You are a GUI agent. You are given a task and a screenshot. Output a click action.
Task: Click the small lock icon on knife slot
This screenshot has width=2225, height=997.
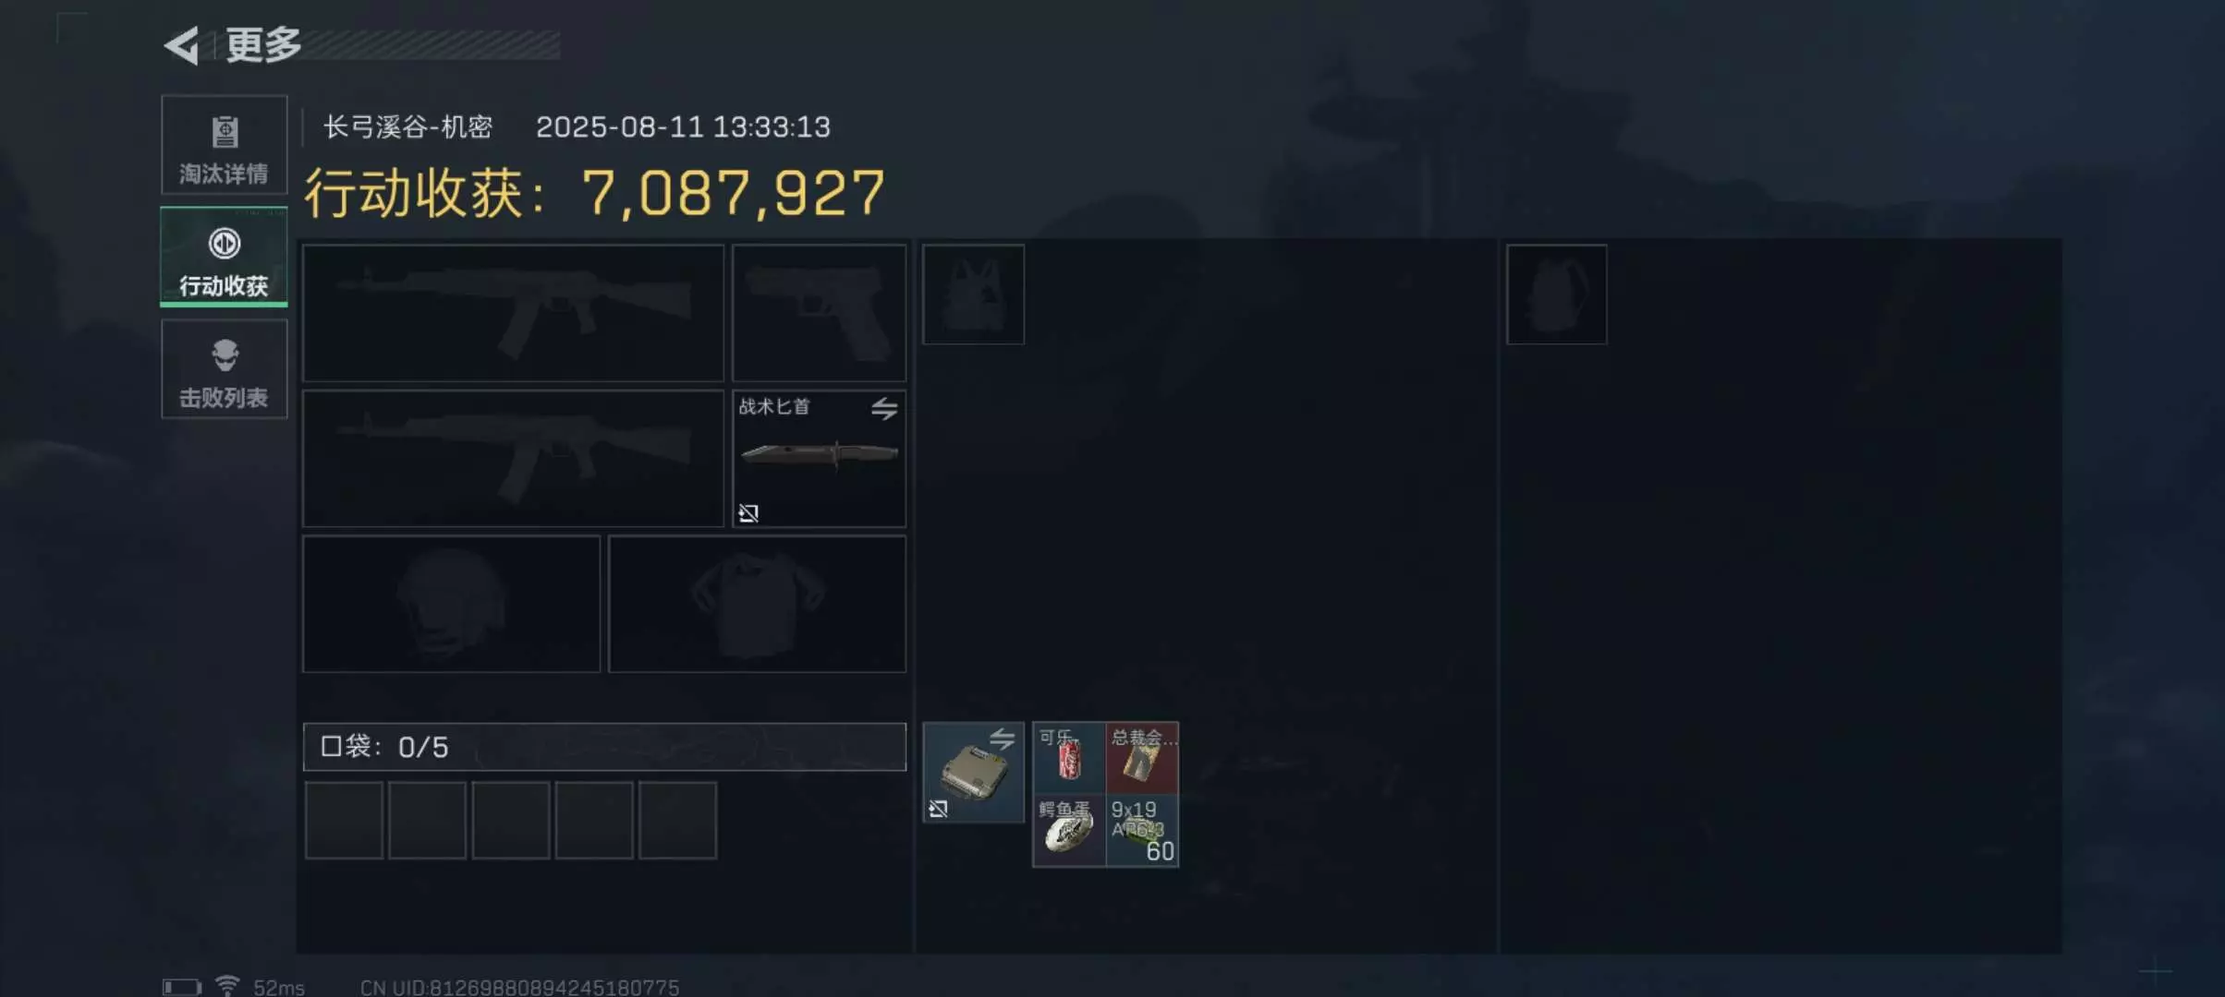[748, 513]
